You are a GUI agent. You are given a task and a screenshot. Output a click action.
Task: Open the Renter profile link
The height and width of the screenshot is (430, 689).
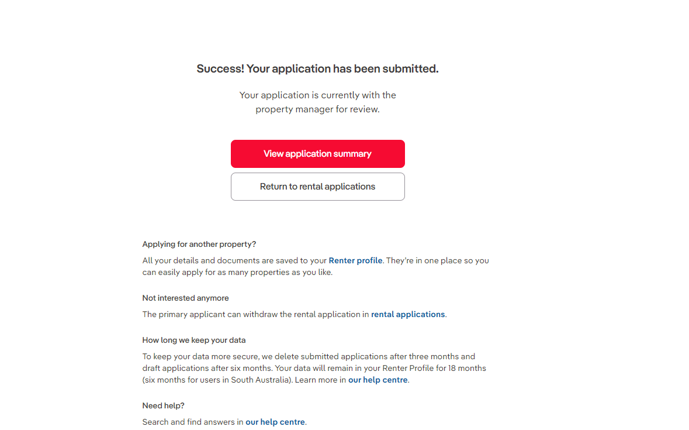point(355,260)
